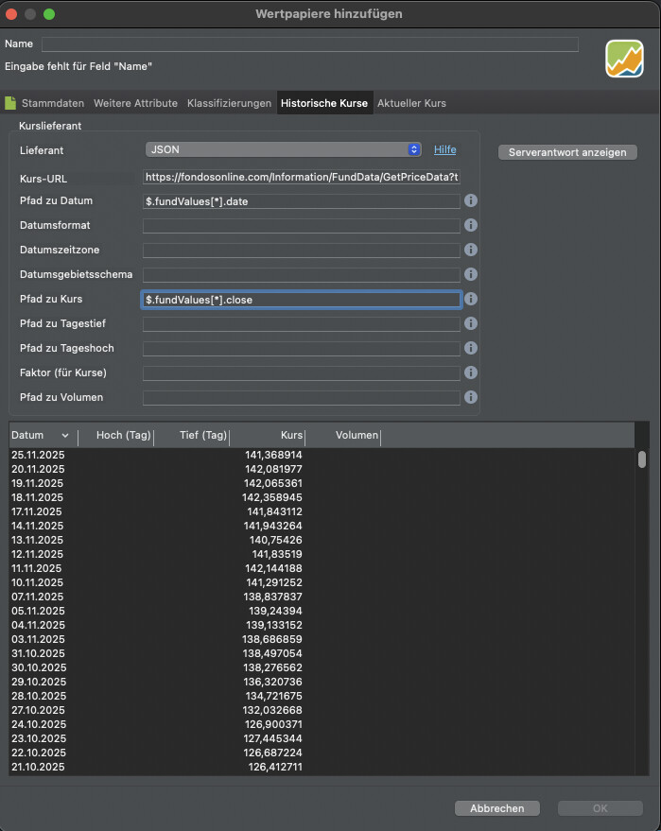
Task: Open the Hilfe link
Action: (x=444, y=149)
